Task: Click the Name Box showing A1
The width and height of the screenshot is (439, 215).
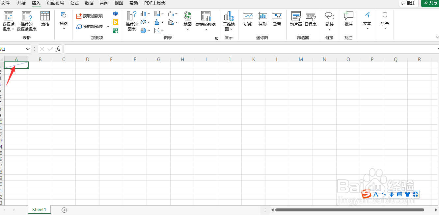Action: [x=13, y=49]
